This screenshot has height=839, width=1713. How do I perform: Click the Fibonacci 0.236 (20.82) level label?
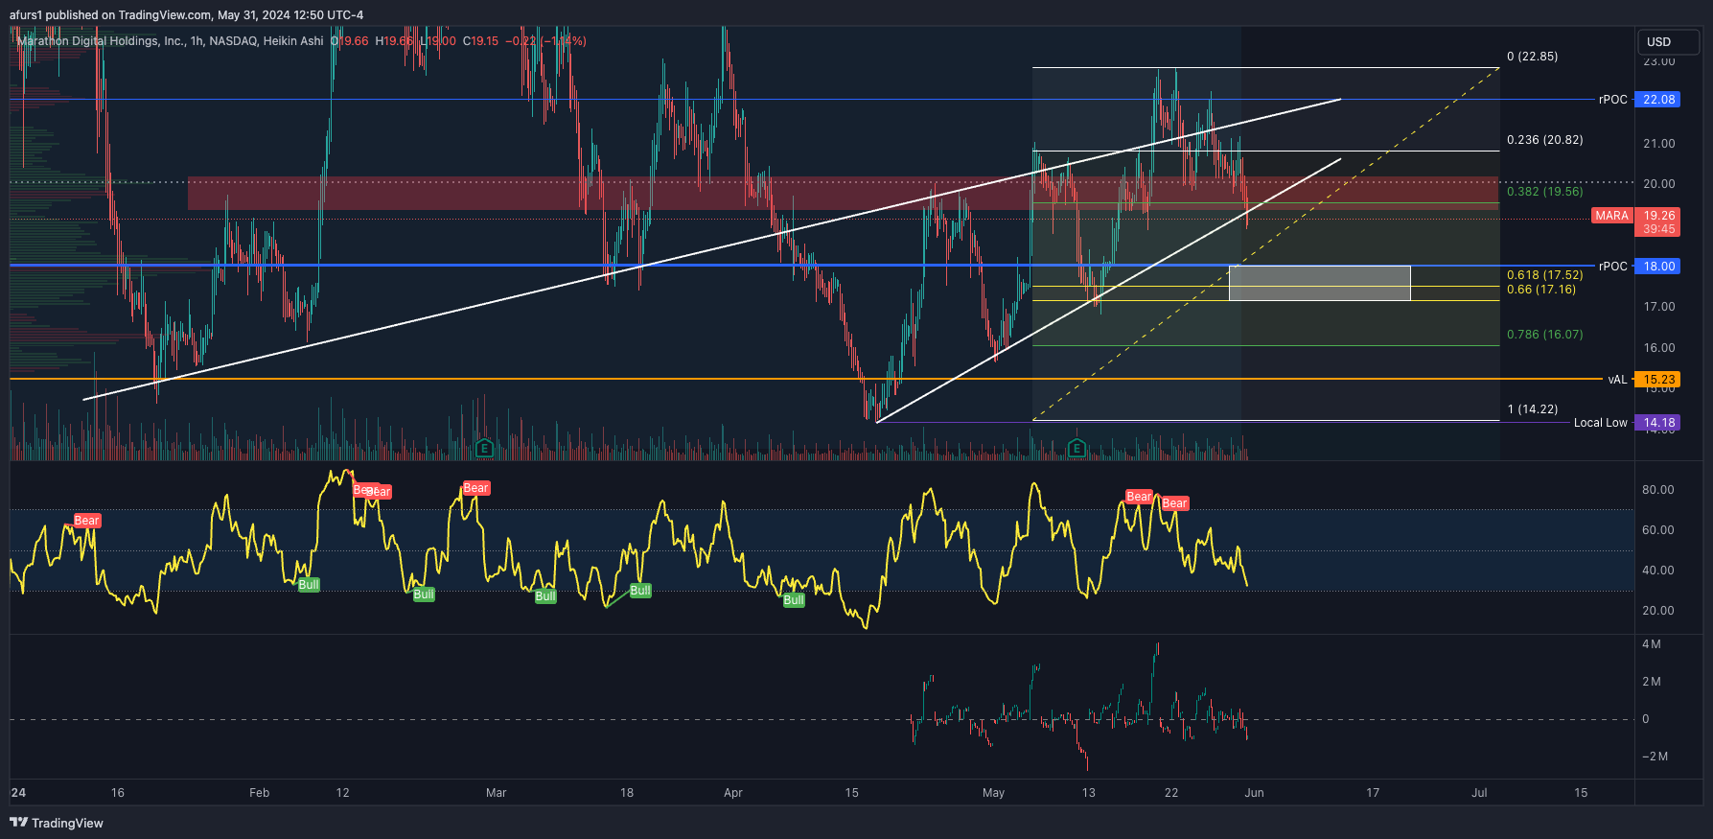click(x=1544, y=140)
